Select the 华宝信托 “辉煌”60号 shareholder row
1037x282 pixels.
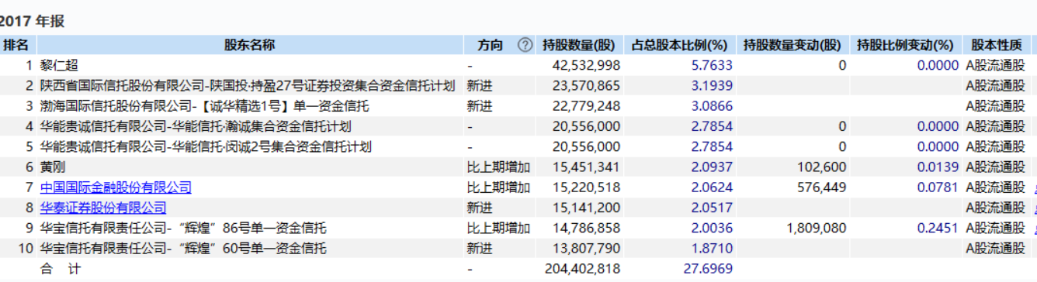518,248
